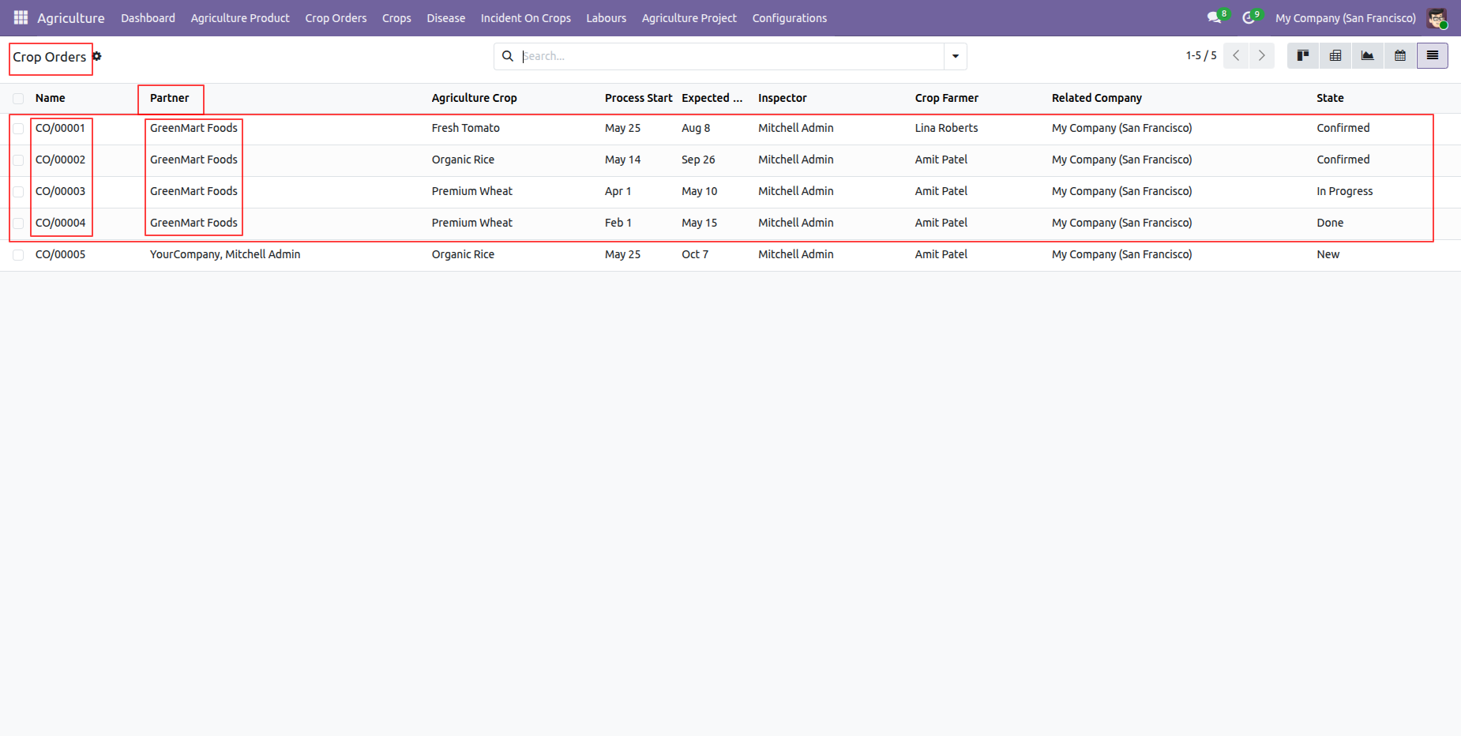
Task: Switch to Kanban view
Action: [1303, 55]
